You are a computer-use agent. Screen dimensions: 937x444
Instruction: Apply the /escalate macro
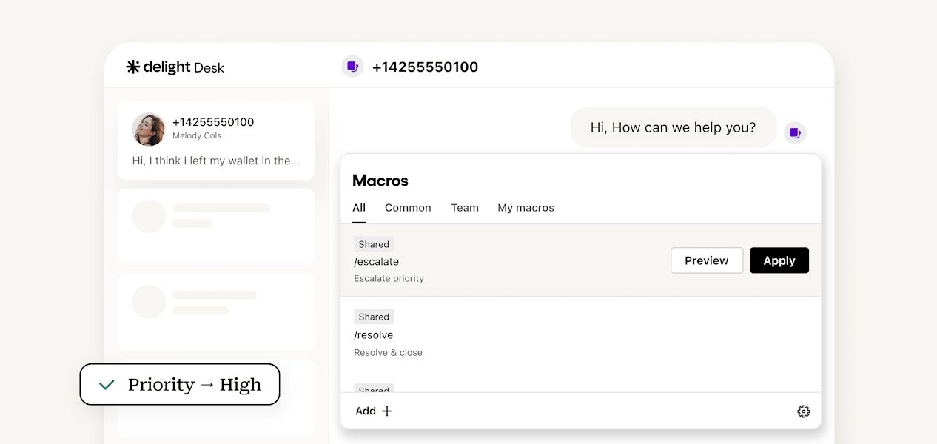[x=779, y=260]
